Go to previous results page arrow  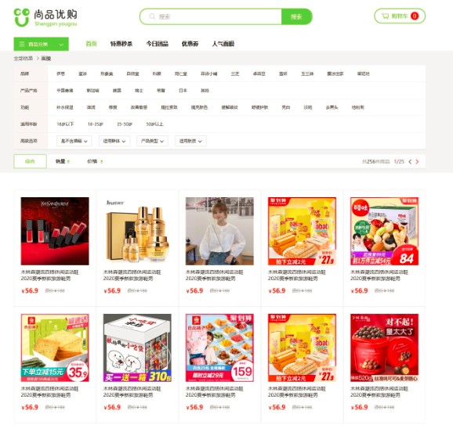pos(410,161)
